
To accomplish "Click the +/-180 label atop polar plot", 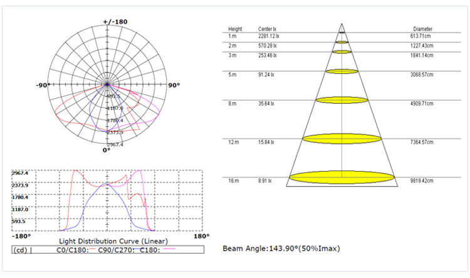I will (115, 22).
